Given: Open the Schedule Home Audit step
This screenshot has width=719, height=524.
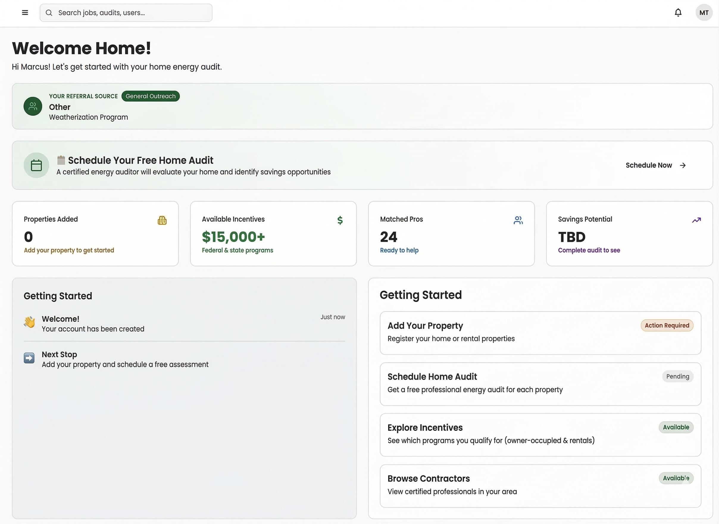Looking at the screenshot, I should 507,383.
